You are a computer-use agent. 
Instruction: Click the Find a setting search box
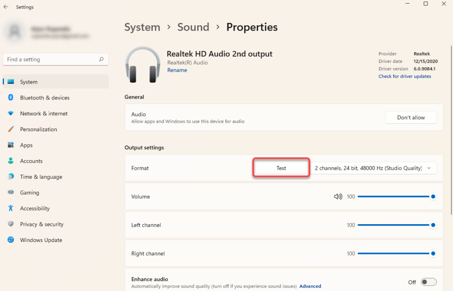51,59
